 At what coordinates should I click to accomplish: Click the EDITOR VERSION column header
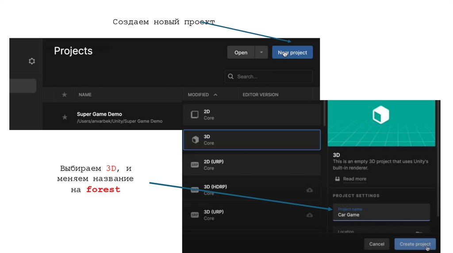260,95
